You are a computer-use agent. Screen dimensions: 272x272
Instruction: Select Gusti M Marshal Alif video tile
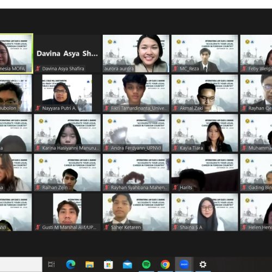67,212
